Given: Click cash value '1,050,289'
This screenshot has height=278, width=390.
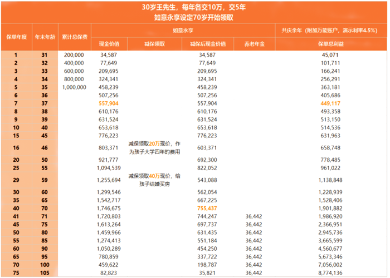Looking at the screenshot, I should coord(109,249).
